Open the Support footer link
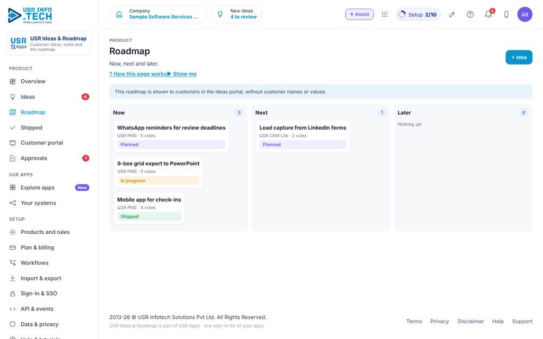This screenshot has height=339, width=543. pos(522,321)
